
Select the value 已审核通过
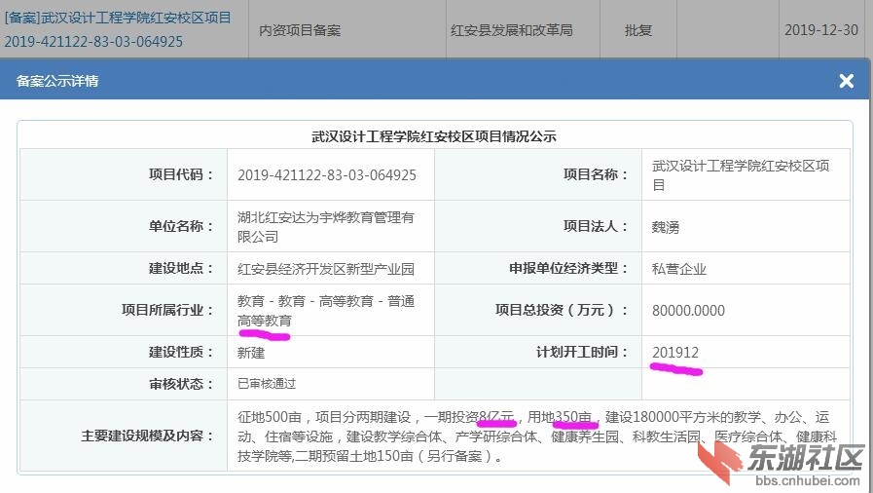(x=266, y=384)
